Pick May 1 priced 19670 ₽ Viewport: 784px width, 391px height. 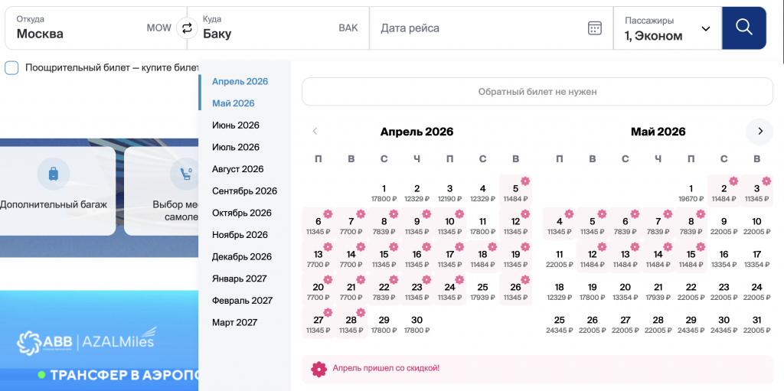pos(691,193)
